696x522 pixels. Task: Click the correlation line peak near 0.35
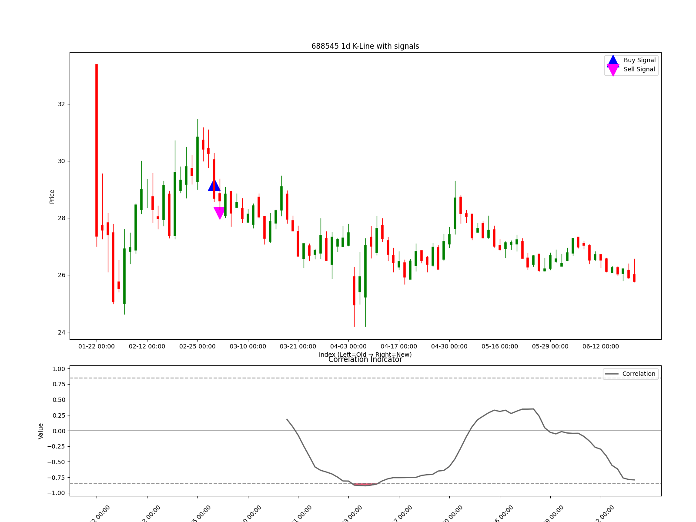pos(533,409)
